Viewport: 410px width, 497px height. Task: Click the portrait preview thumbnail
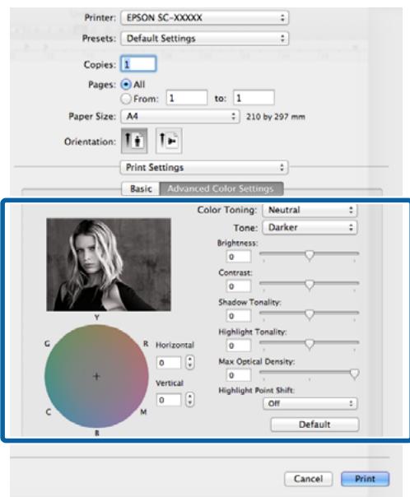(109, 265)
